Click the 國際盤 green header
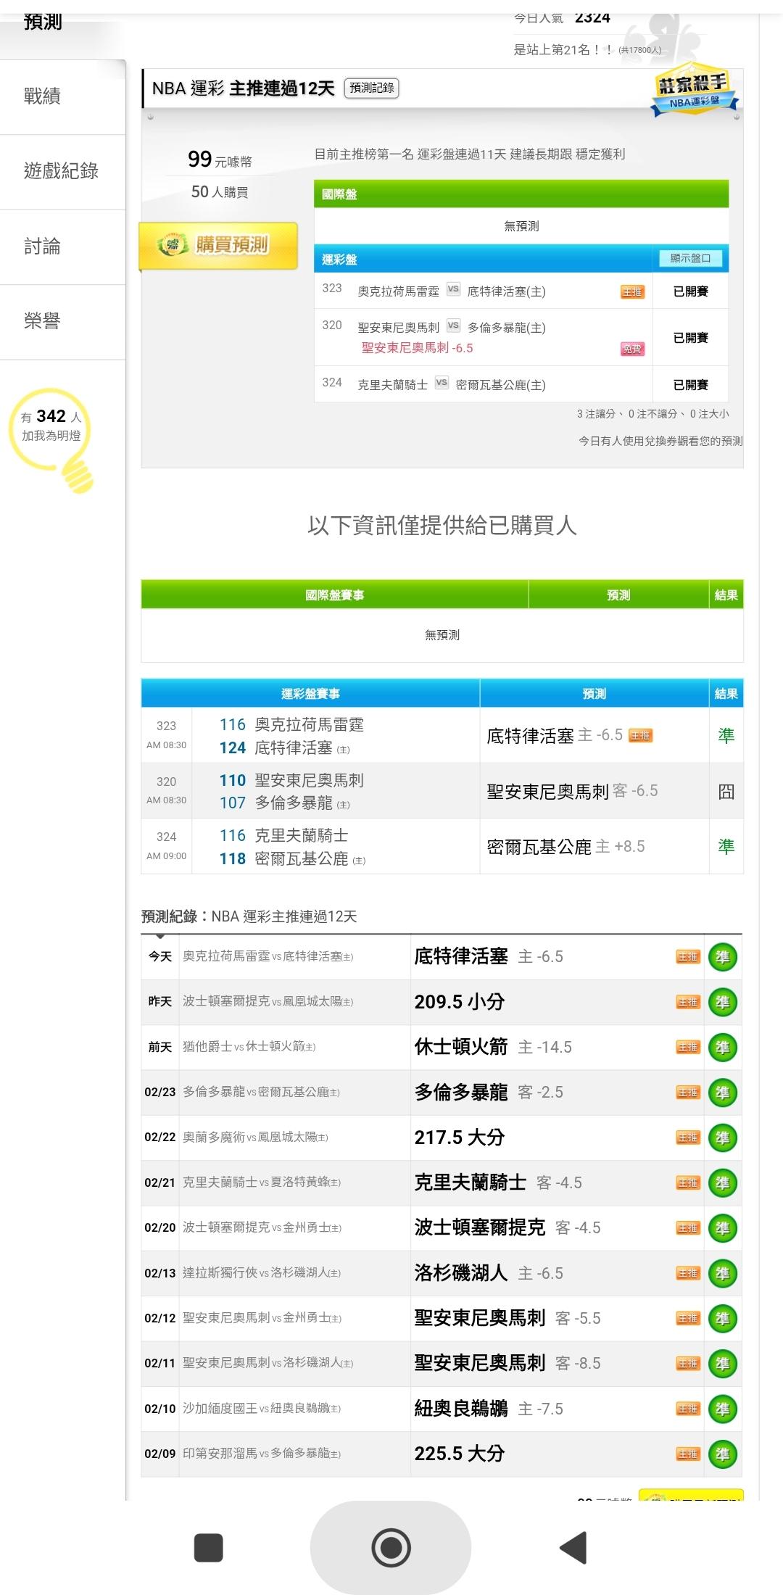The width and height of the screenshot is (783, 1595). (521, 194)
